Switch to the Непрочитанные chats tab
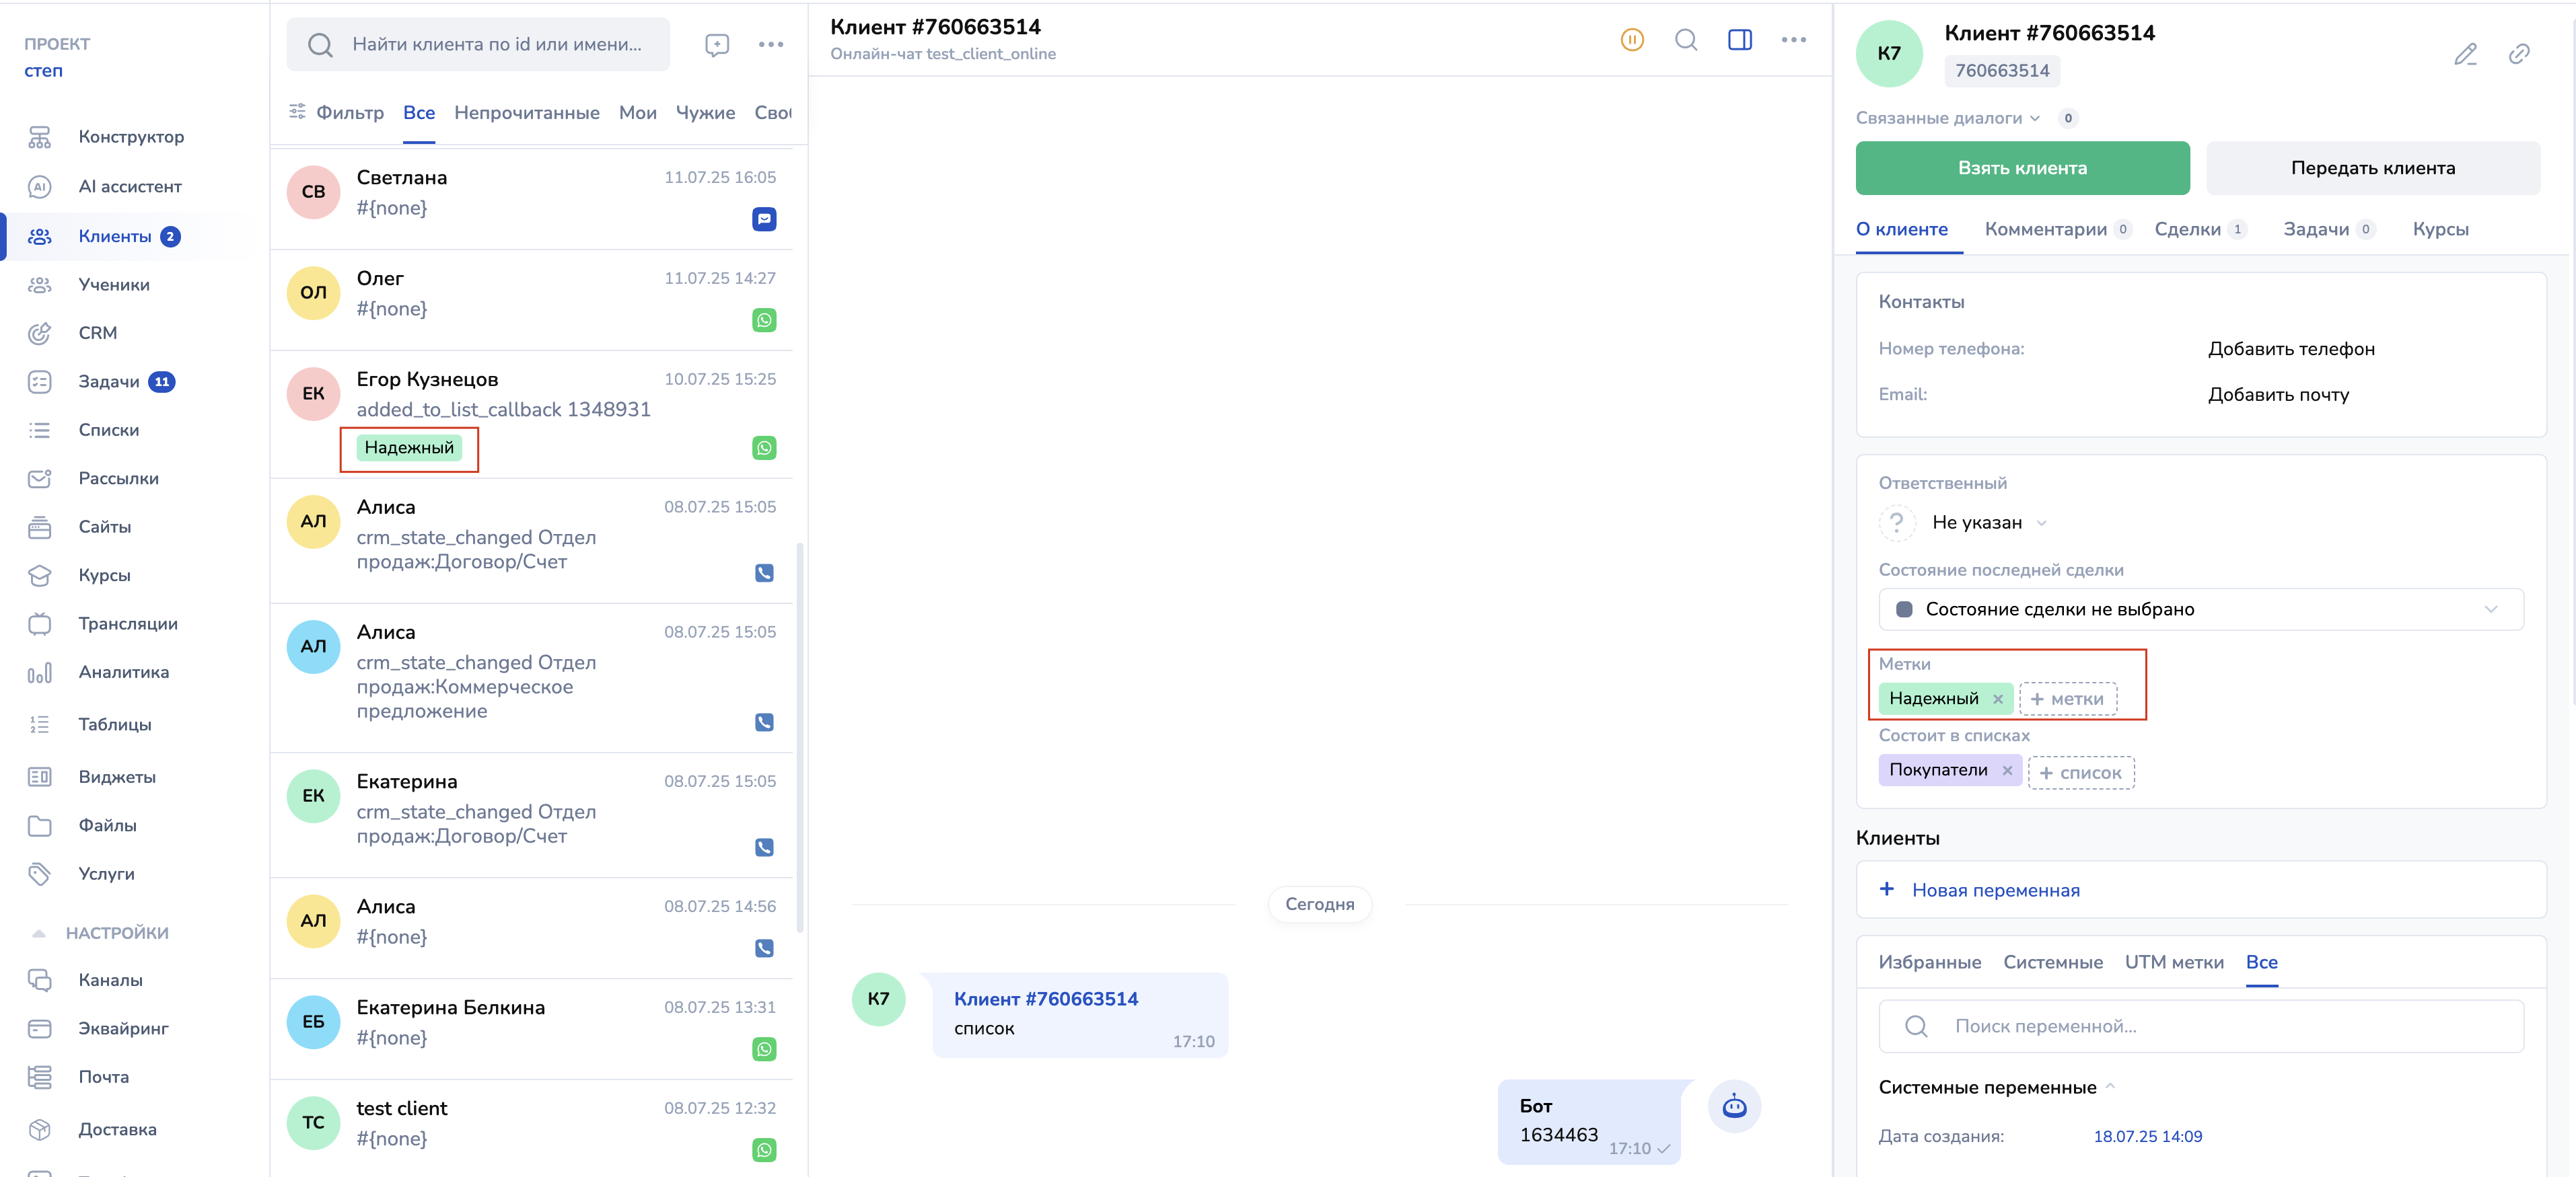The height and width of the screenshot is (1177, 2576). click(526, 113)
